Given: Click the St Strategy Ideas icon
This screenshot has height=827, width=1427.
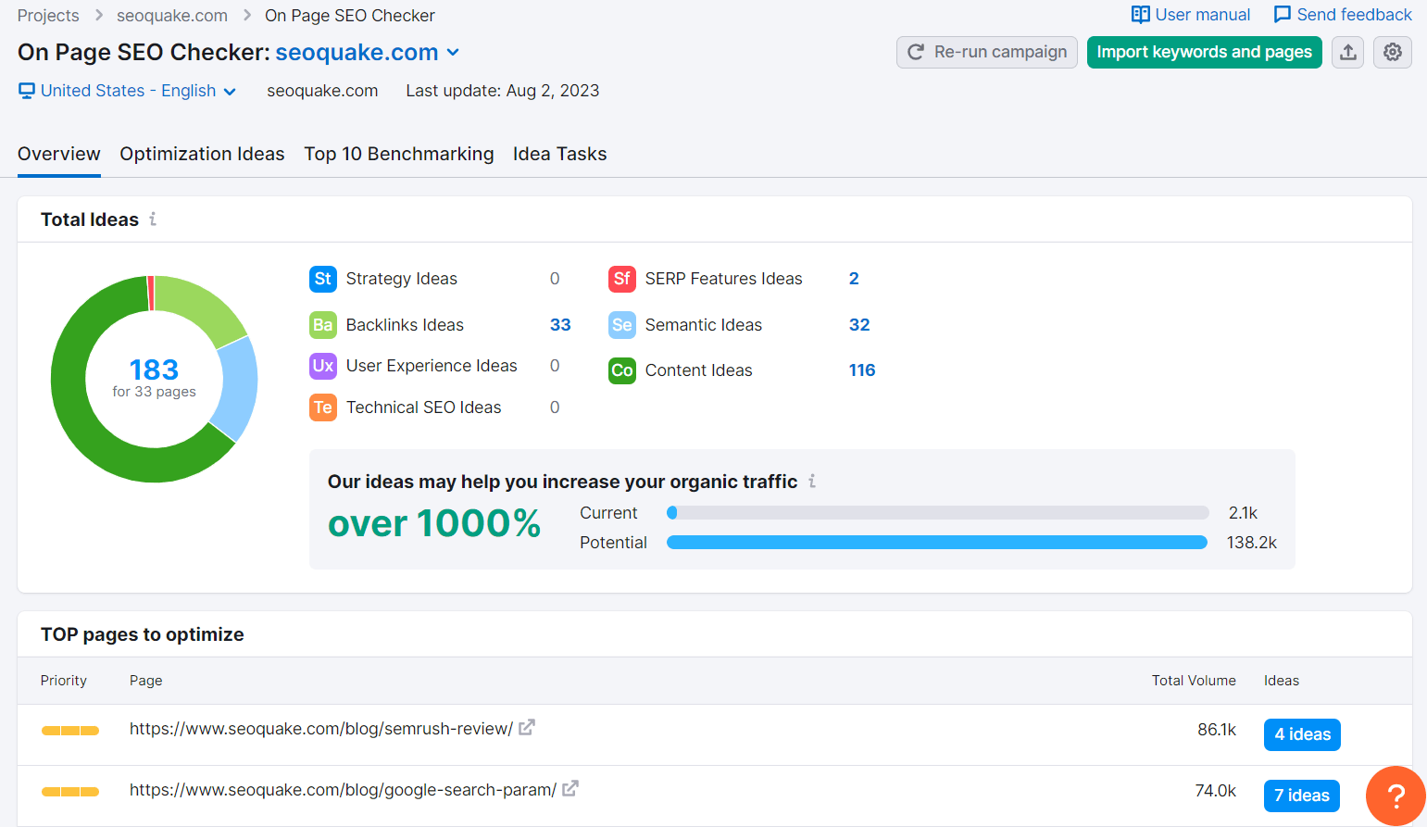Looking at the screenshot, I should [x=323, y=279].
